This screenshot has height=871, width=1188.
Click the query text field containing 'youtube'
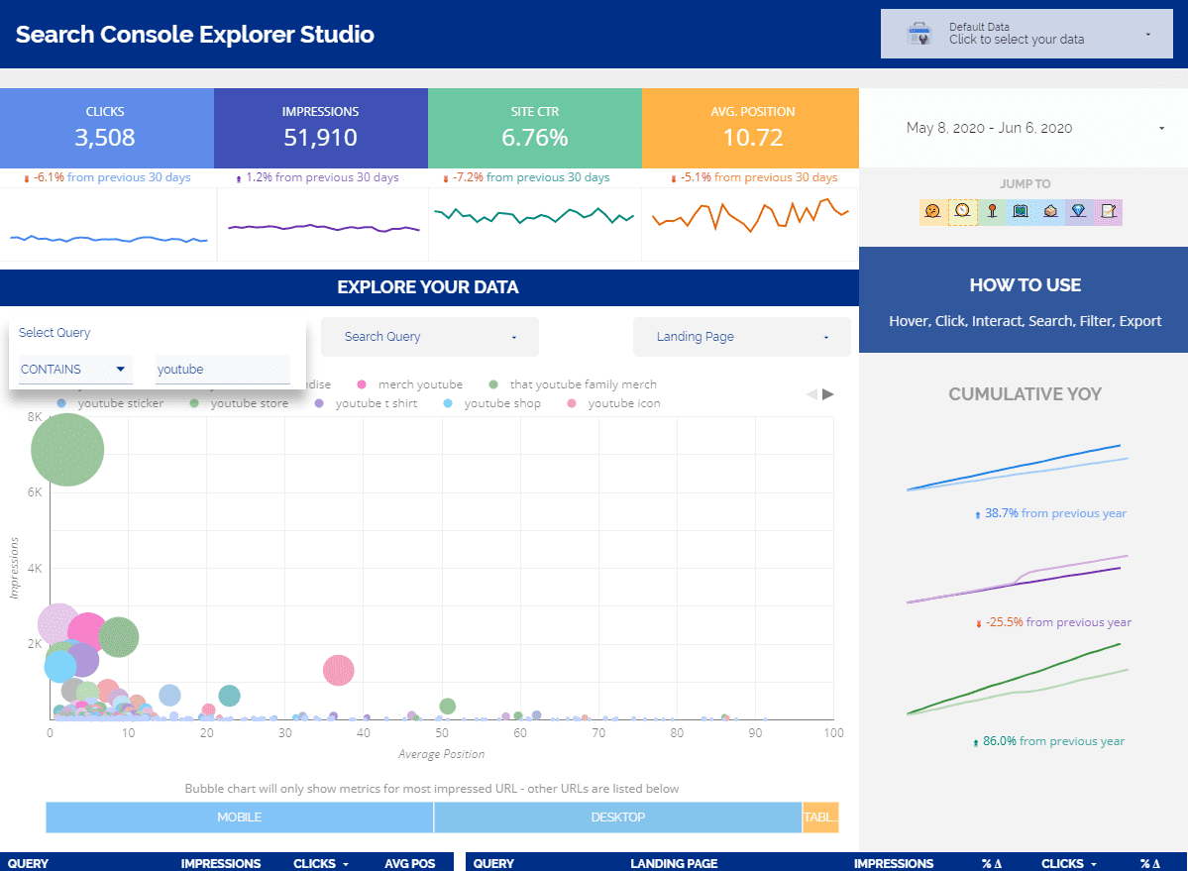[223, 369]
